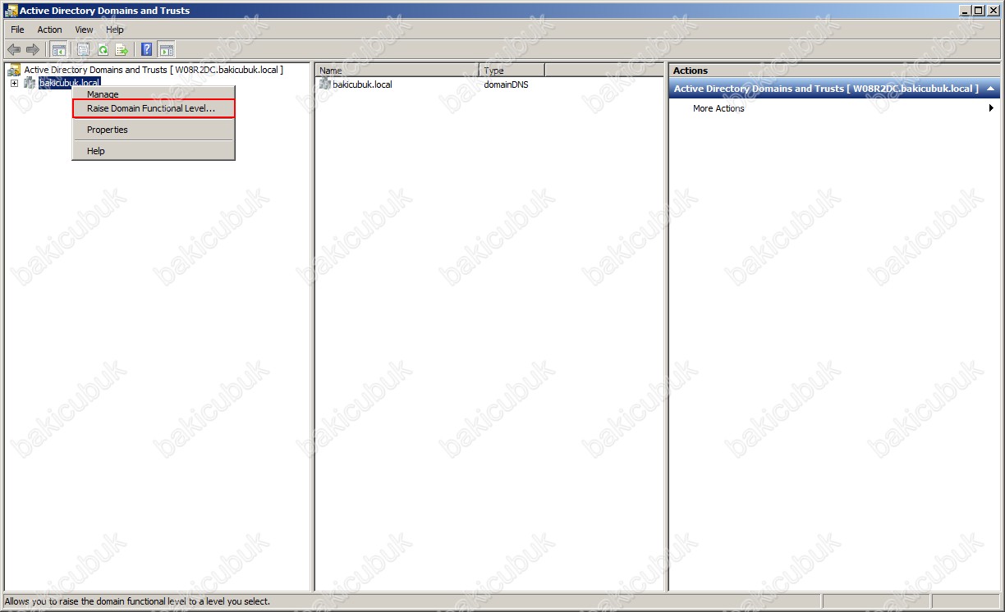
Task: Choose Help in the context menu
Action: tap(154, 151)
